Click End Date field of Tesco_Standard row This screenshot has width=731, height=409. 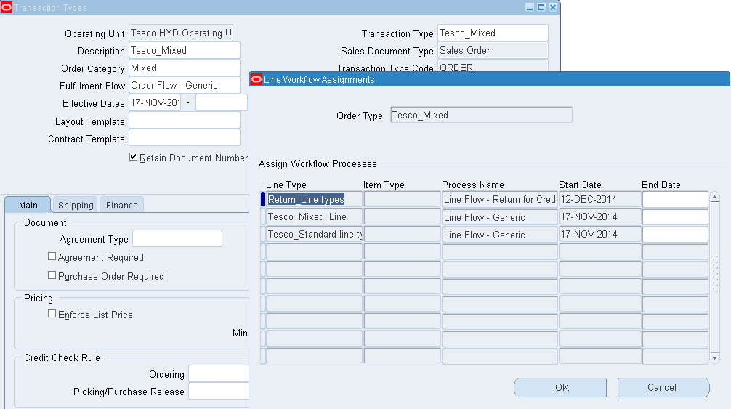(676, 235)
